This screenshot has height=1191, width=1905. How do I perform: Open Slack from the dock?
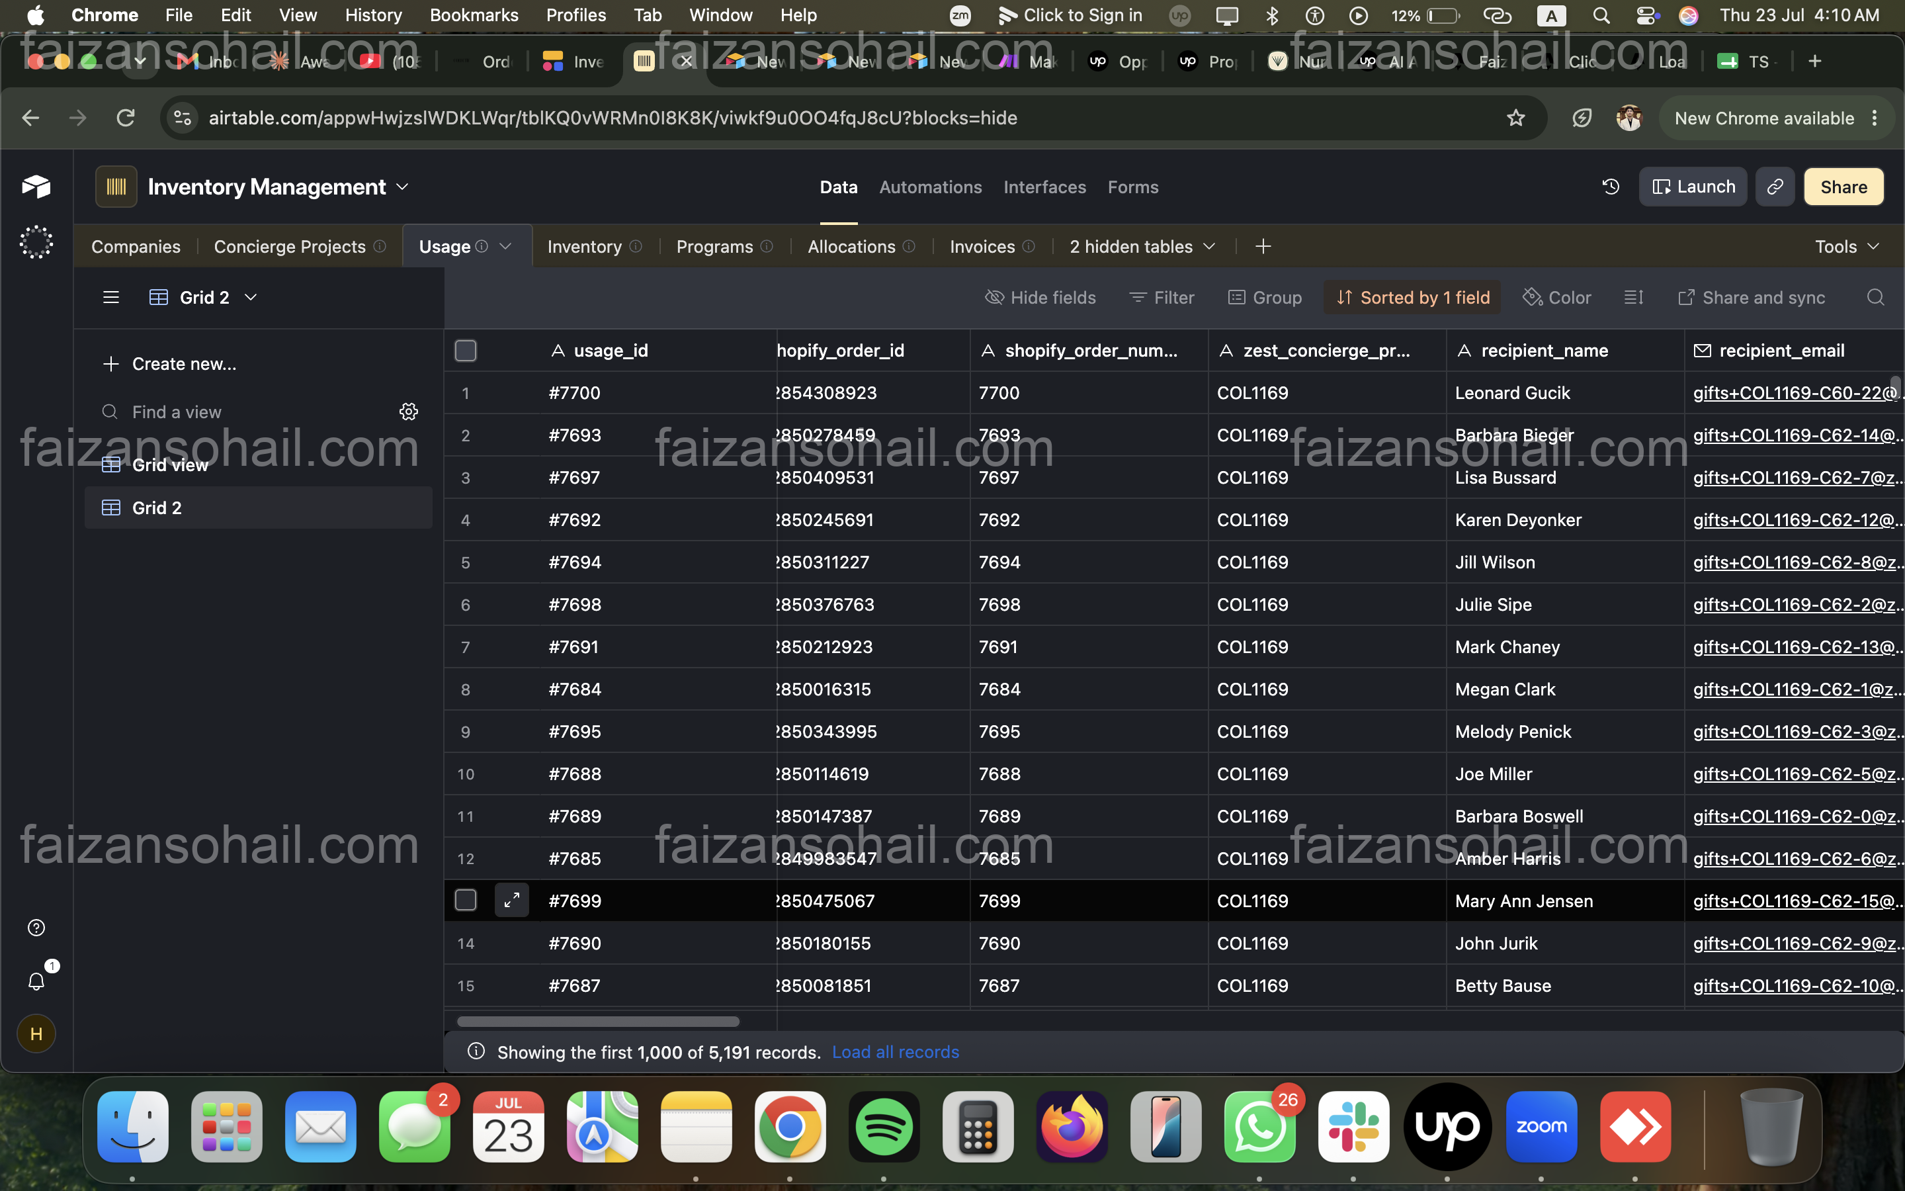[1353, 1126]
